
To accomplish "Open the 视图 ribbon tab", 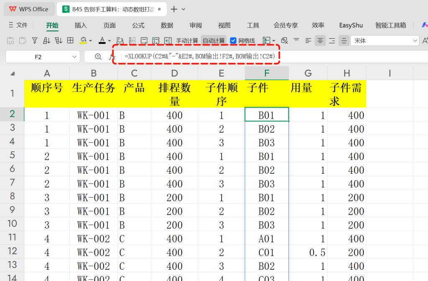I will point(224,25).
